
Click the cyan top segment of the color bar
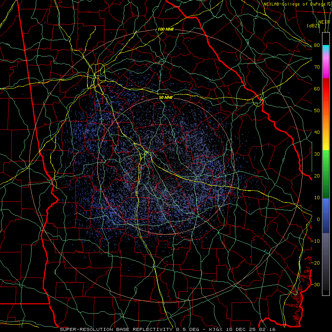tap(326, 49)
